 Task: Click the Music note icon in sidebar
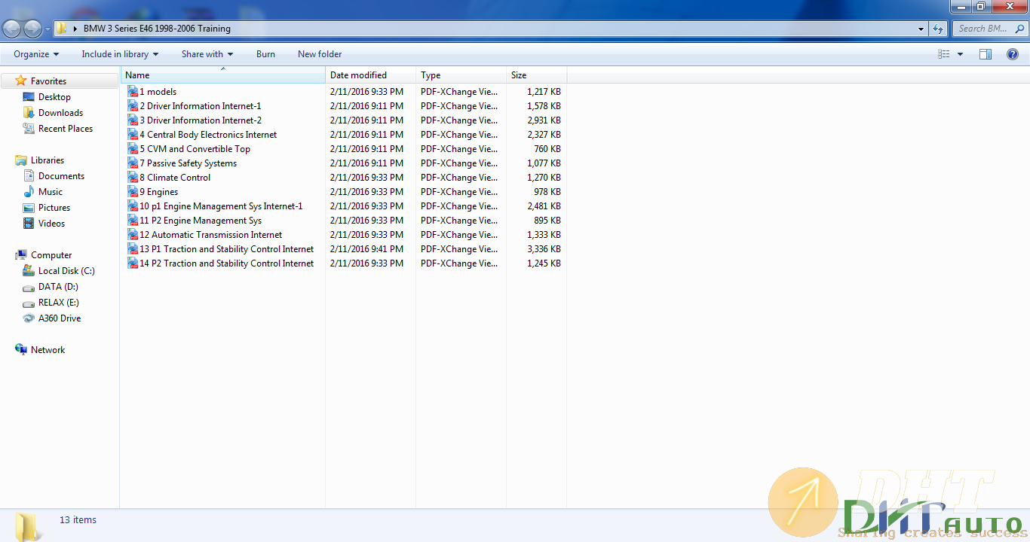pyautogui.click(x=29, y=192)
